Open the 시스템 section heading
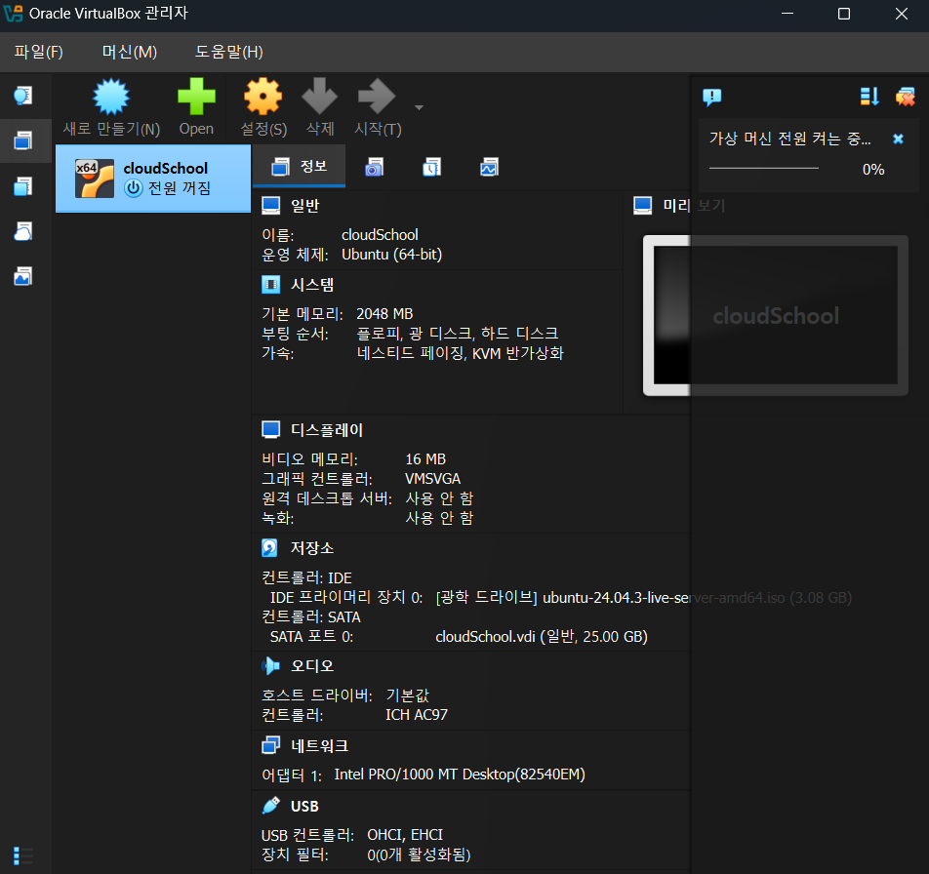This screenshot has width=929, height=874. [x=312, y=285]
